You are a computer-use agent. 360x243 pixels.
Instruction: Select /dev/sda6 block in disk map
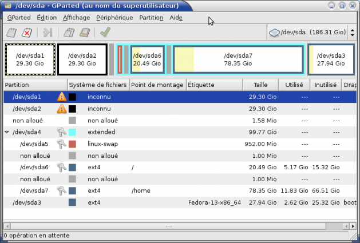pyautogui.click(x=148, y=59)
